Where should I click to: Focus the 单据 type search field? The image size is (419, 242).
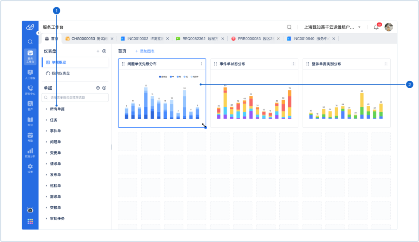point(75,97)
